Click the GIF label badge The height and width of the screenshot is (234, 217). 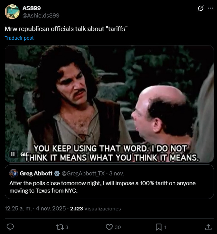pyautogui.click(x=24, y=154)
